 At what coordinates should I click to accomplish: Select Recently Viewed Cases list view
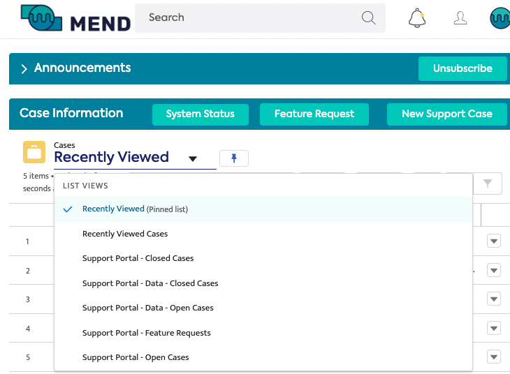[125, 234]
